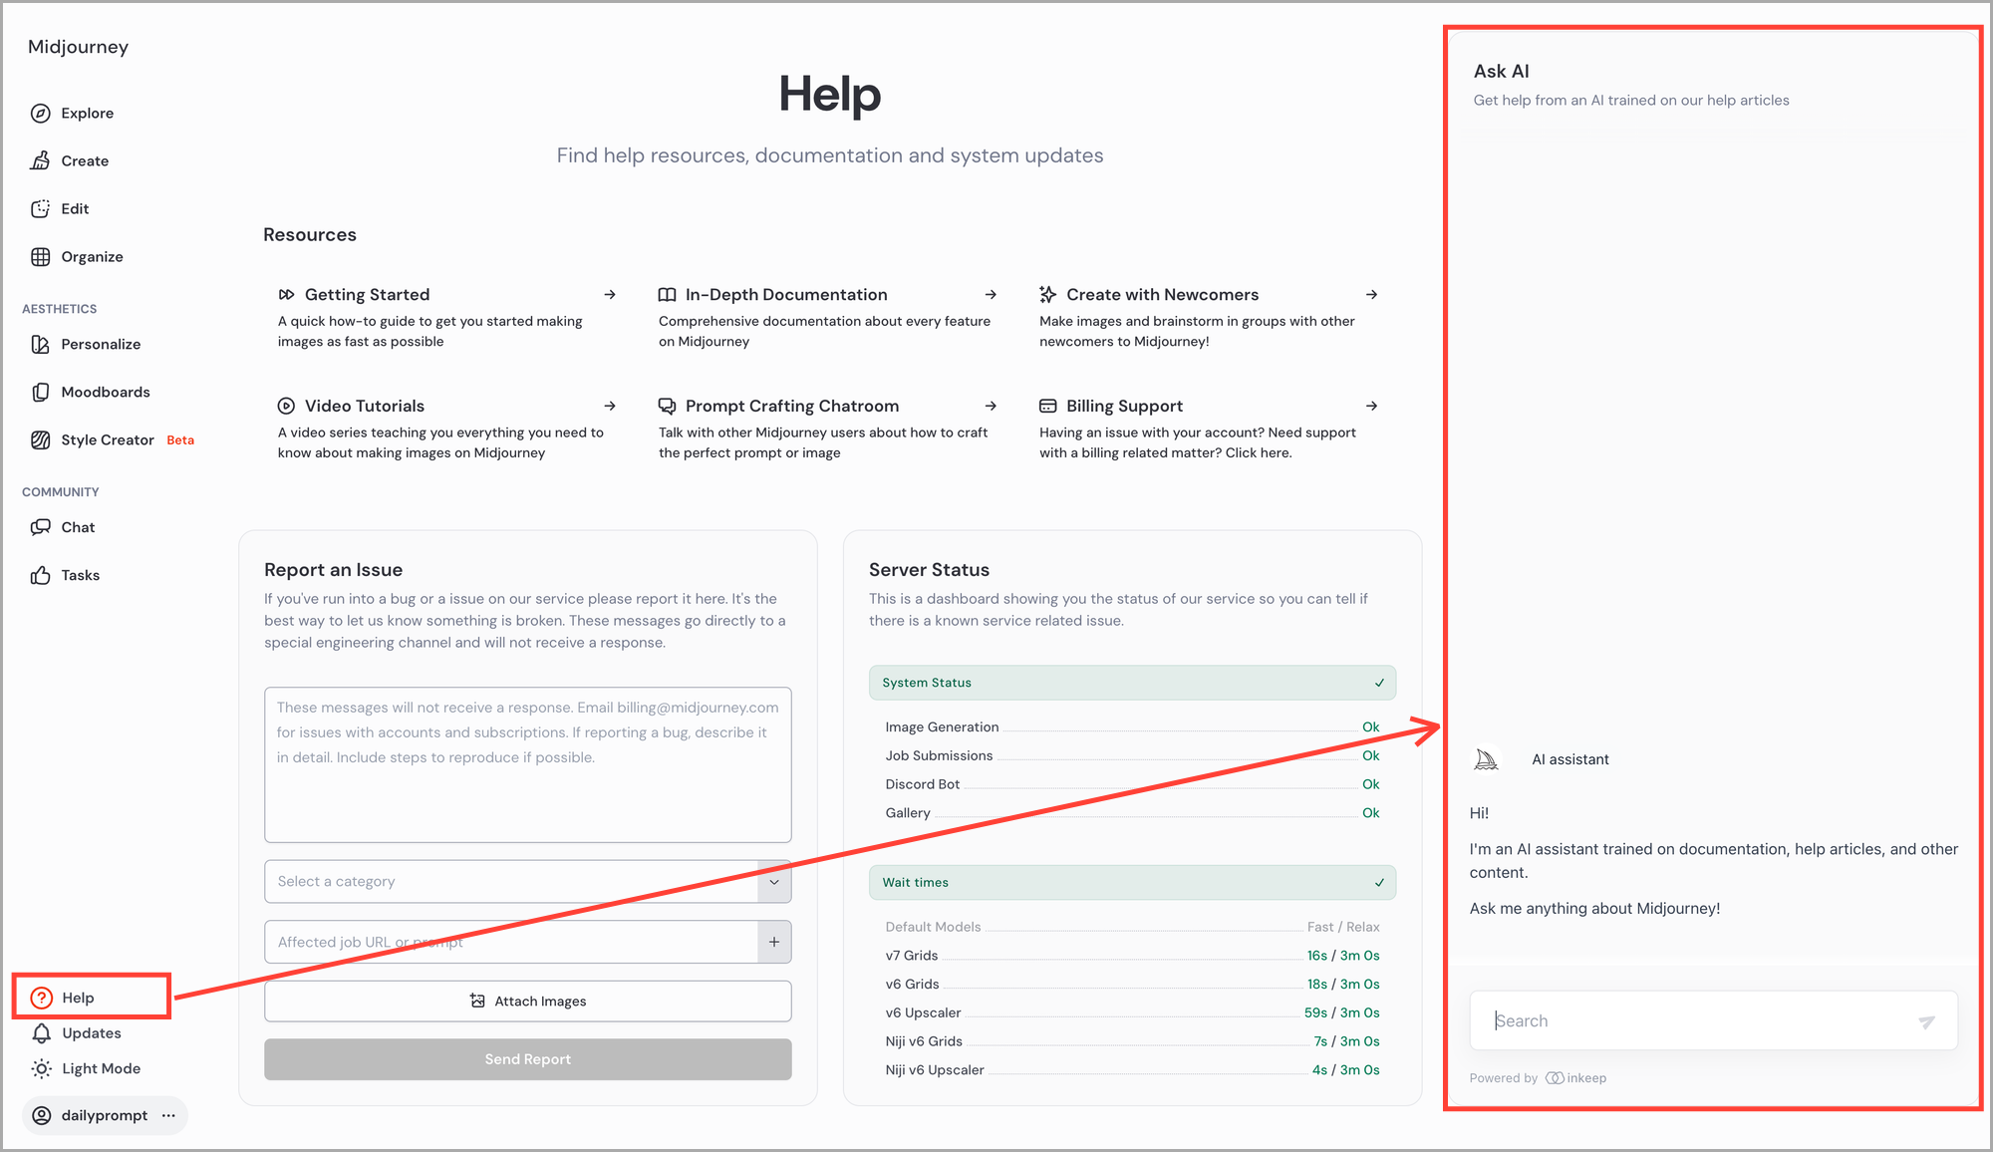Open the Personalize menu item
Screen dimensions: 1993x1152
click(x=101, y=345)
